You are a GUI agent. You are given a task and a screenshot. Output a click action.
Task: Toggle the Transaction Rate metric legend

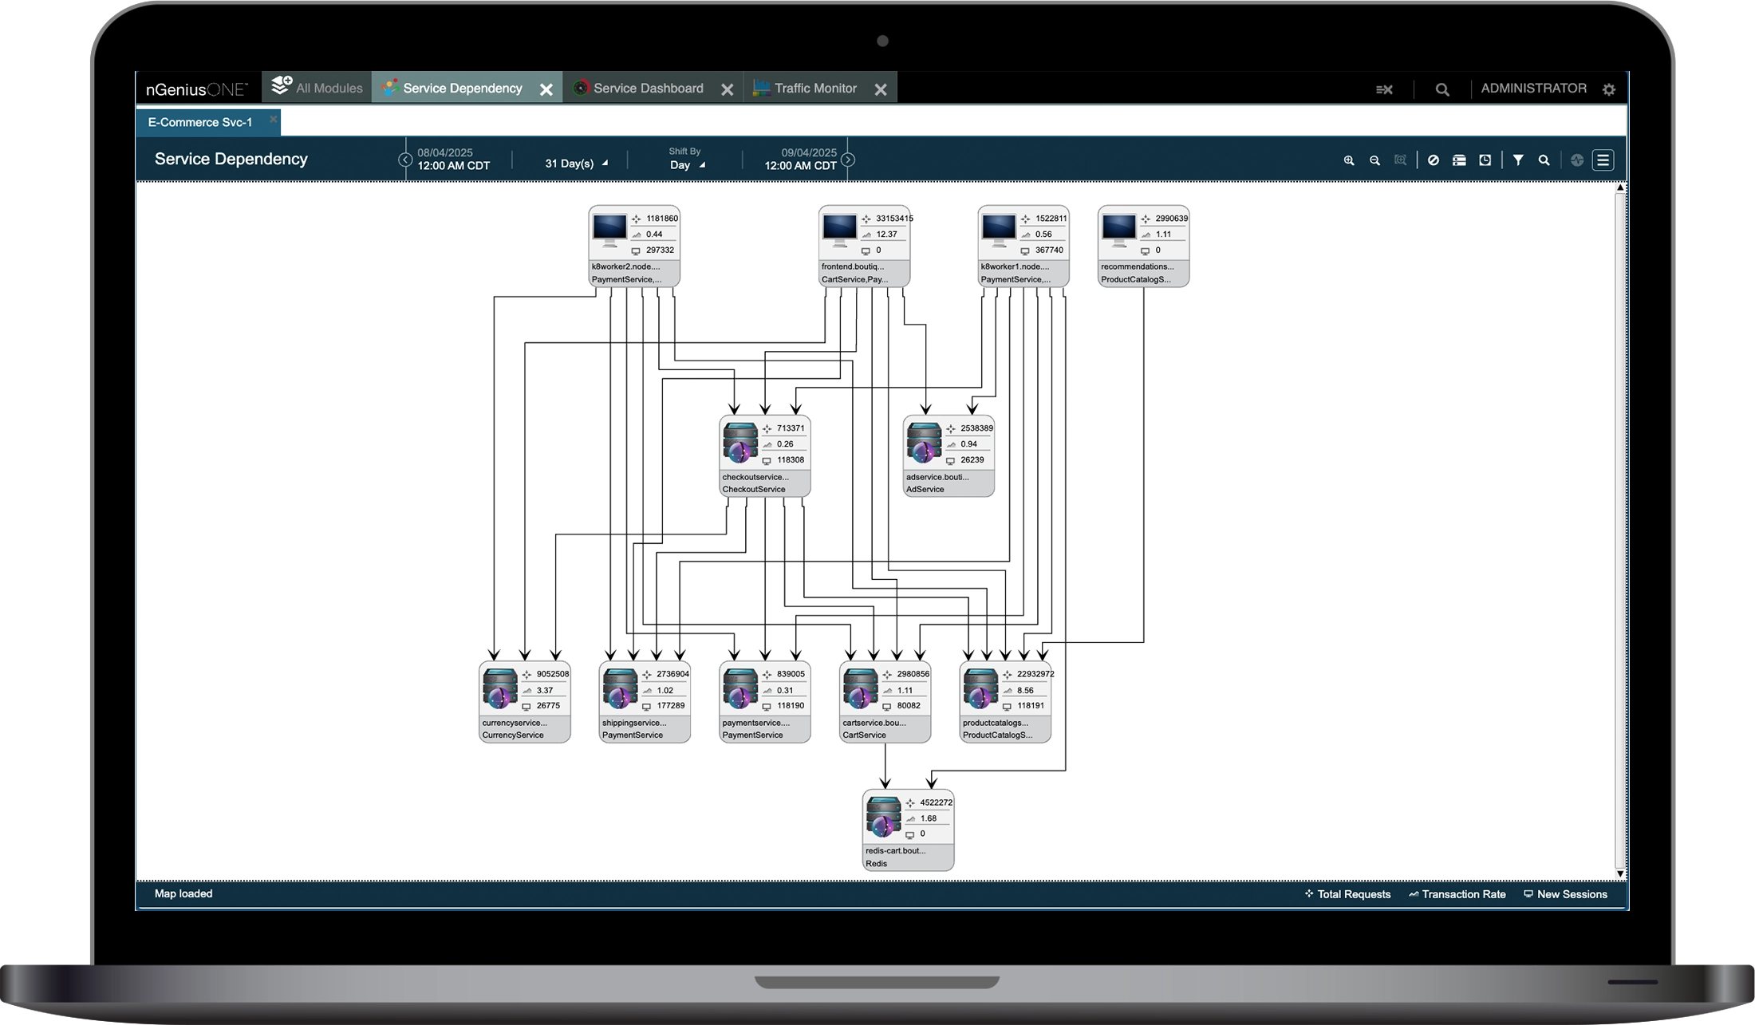(x=1457, y=894)
